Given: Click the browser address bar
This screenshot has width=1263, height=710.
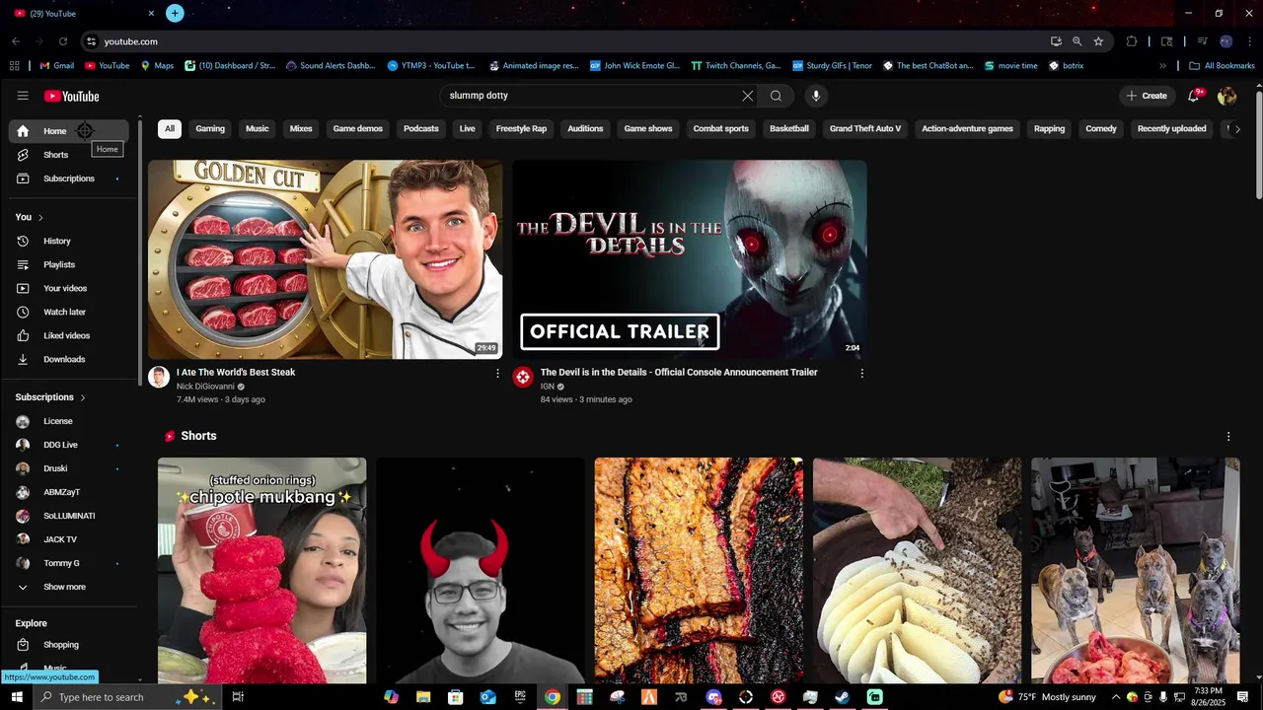Looking at the screenshot, I should [x=562, y=41].
